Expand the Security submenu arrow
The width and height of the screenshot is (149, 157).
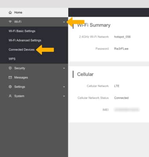tap(64, 68)
